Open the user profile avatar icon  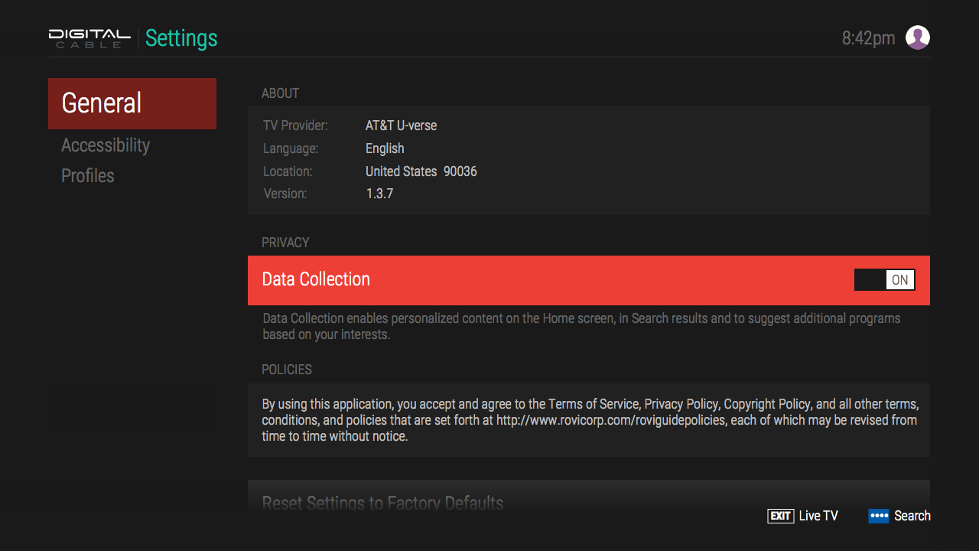pos(917,37)
